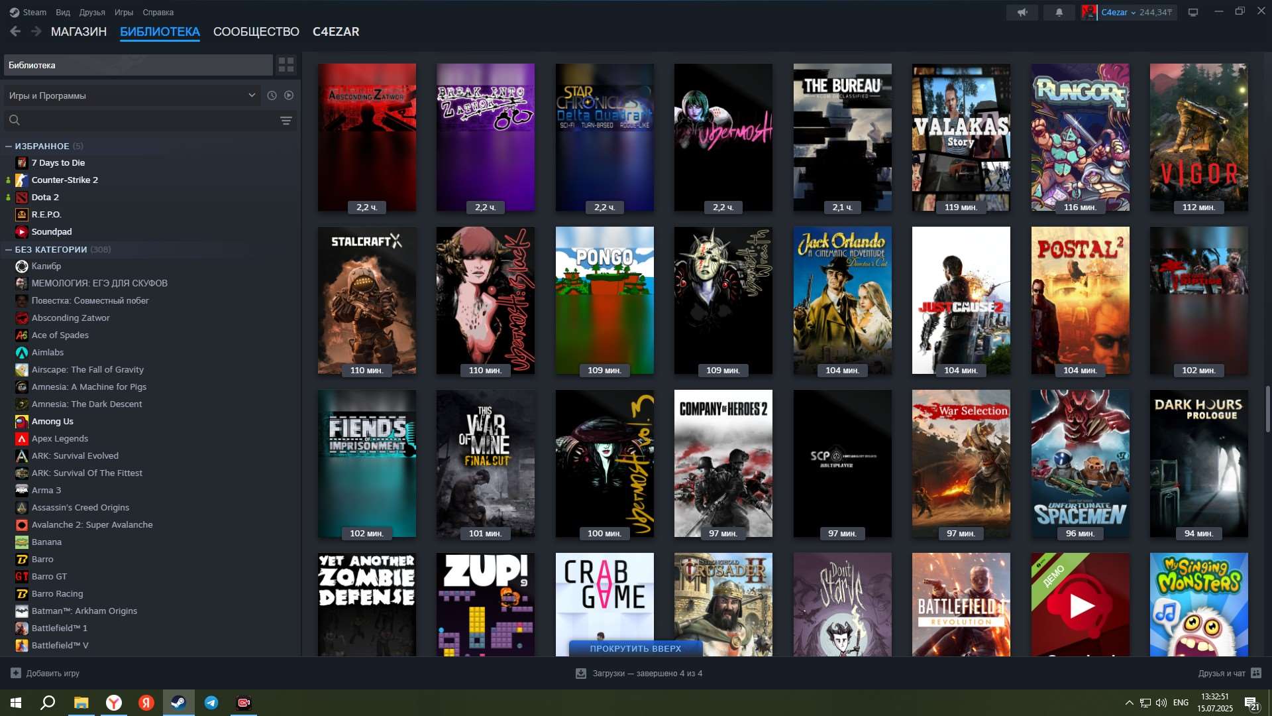Viewport: 1272px width, 716px height.
Task: Open advanced filter settings icon
Action: (286, 121)
